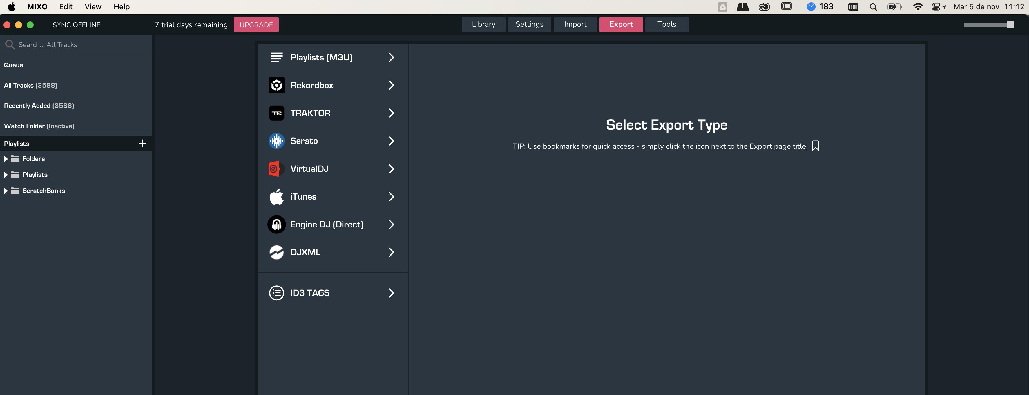Image resolution: width=1029 pixels, height=395 pixels.
Task: Click the bookmark icon in the tip
Action: tap(815, 146)
